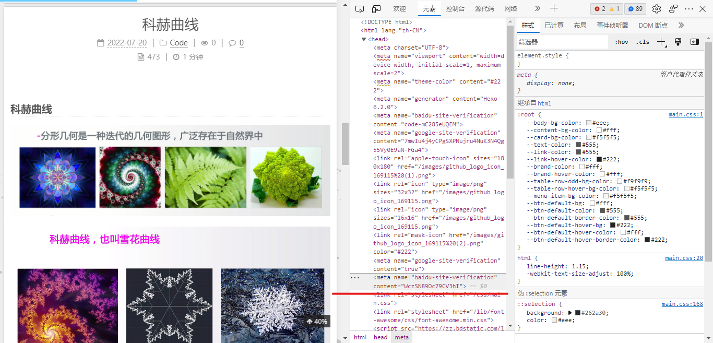Click the Romanesco broccoli image
The width and height of the screenshot is (713, 343).
click(286, 178)
